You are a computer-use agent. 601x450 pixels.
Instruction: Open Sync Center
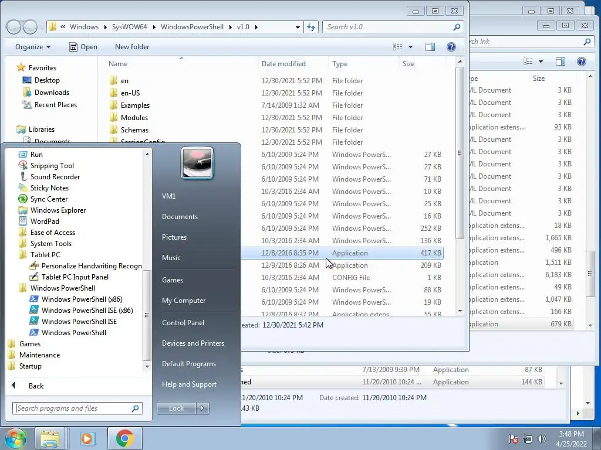pyautogui.click(x=49, y=199)
